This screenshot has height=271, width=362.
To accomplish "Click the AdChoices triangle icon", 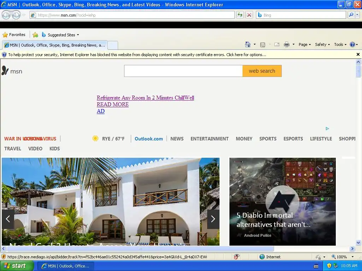I will (327, 128).
